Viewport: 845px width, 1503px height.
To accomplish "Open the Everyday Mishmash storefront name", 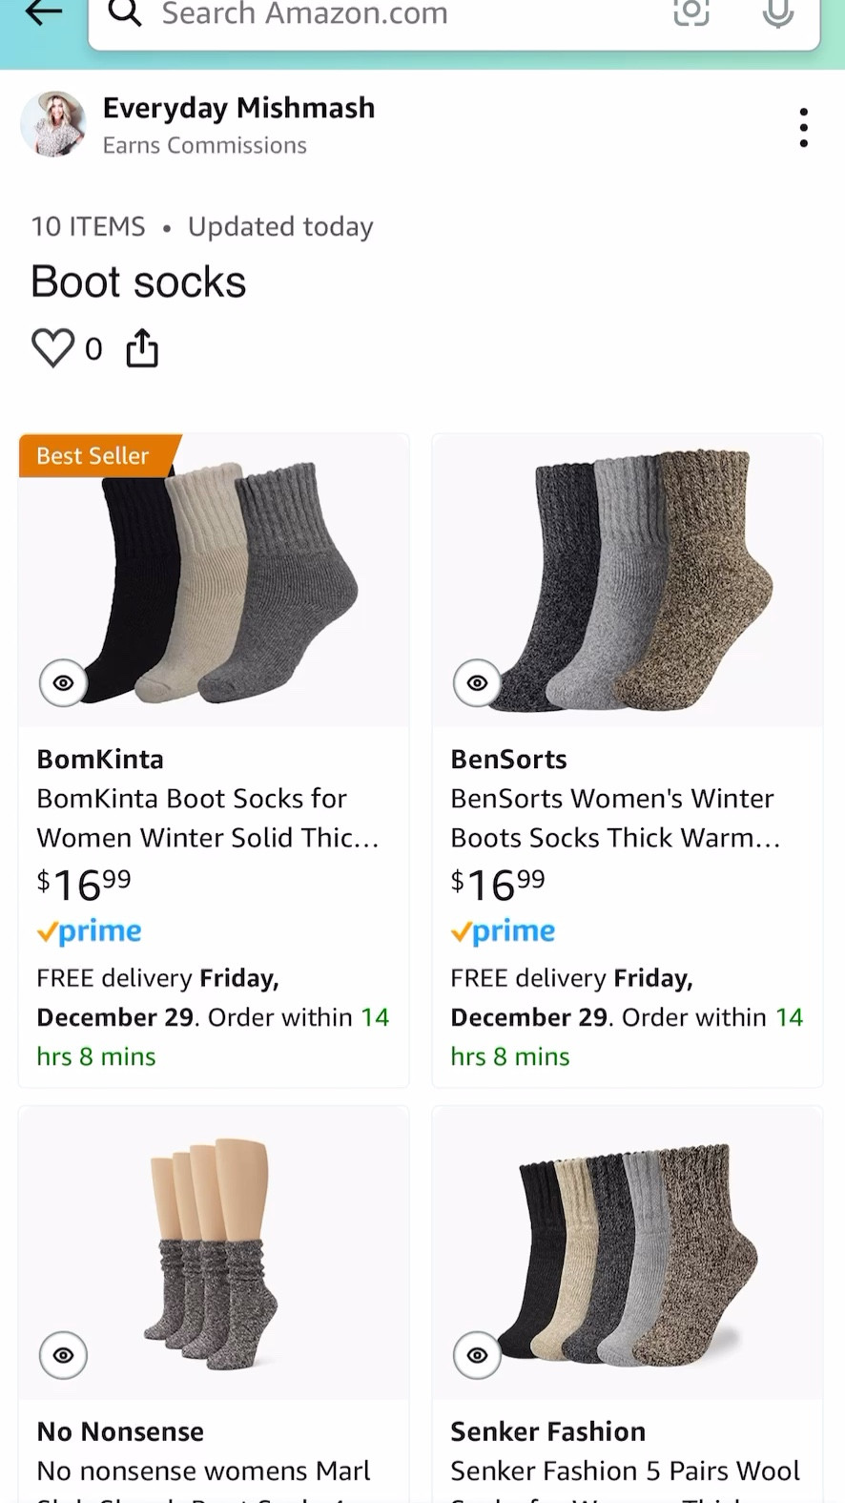I will (238, 108).
